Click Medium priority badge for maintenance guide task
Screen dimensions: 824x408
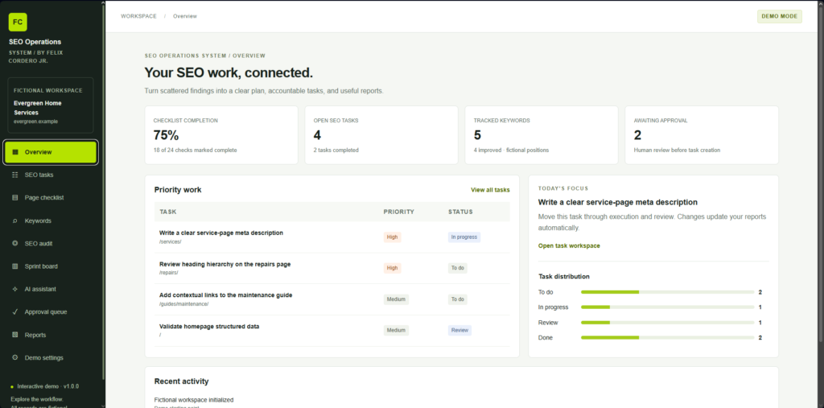pyautogui.click(x=396, y=299)
